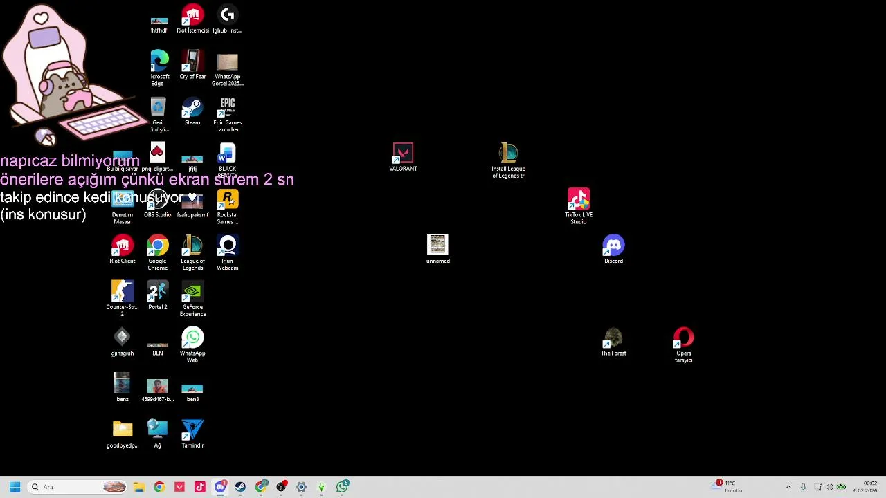
Task: Open OBS Studio desktop shortcut
Action: (157, 204)
